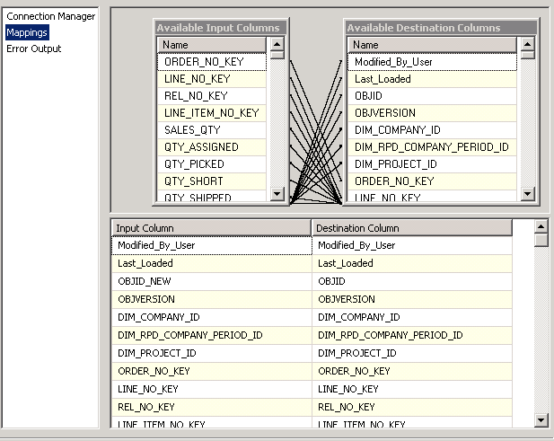Viewport: 554px width, 441px height.
Task: Click the Name header of Available Input Columns
Action: tap(212, 45)
